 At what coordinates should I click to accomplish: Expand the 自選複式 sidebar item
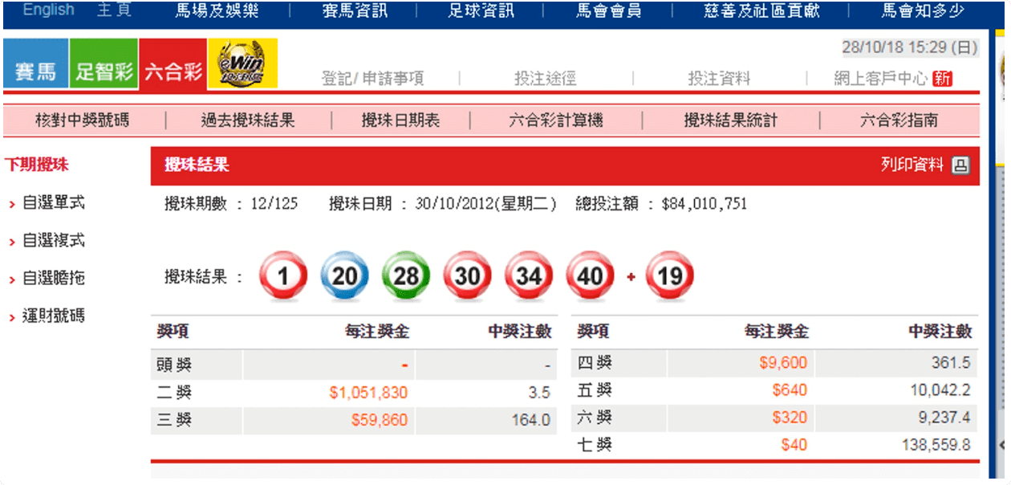click(53, 241)
